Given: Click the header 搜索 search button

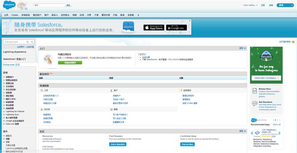Looking at the screenshot, I should coord(68,5).
